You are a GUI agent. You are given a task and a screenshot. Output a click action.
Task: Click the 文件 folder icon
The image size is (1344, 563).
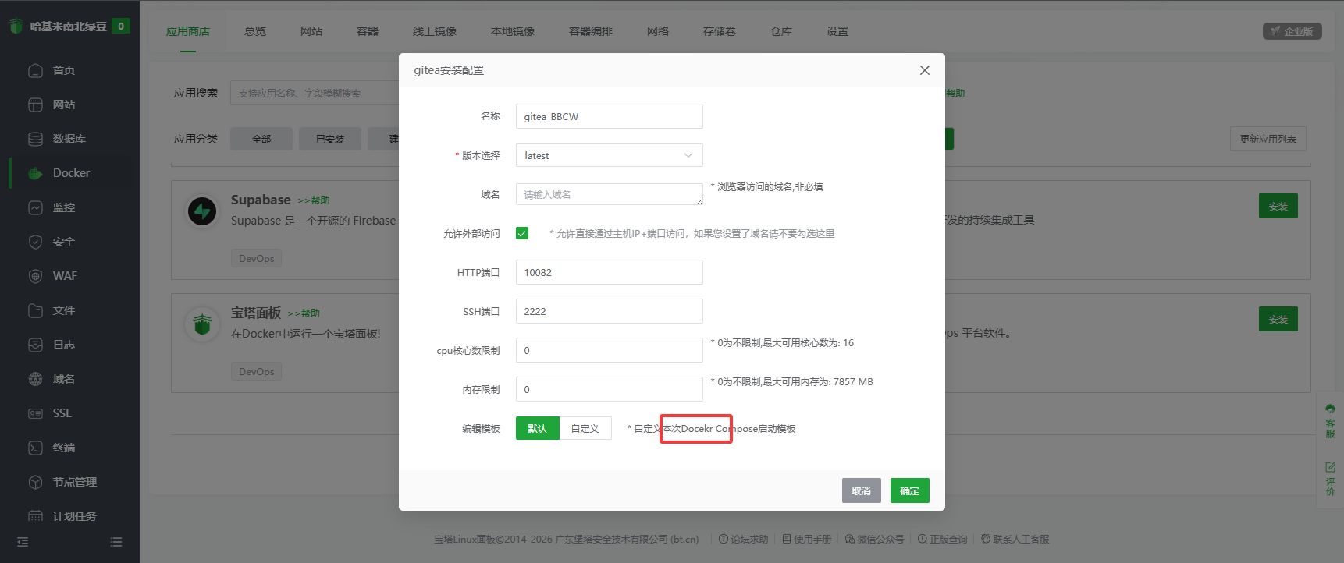coord(35,310)
